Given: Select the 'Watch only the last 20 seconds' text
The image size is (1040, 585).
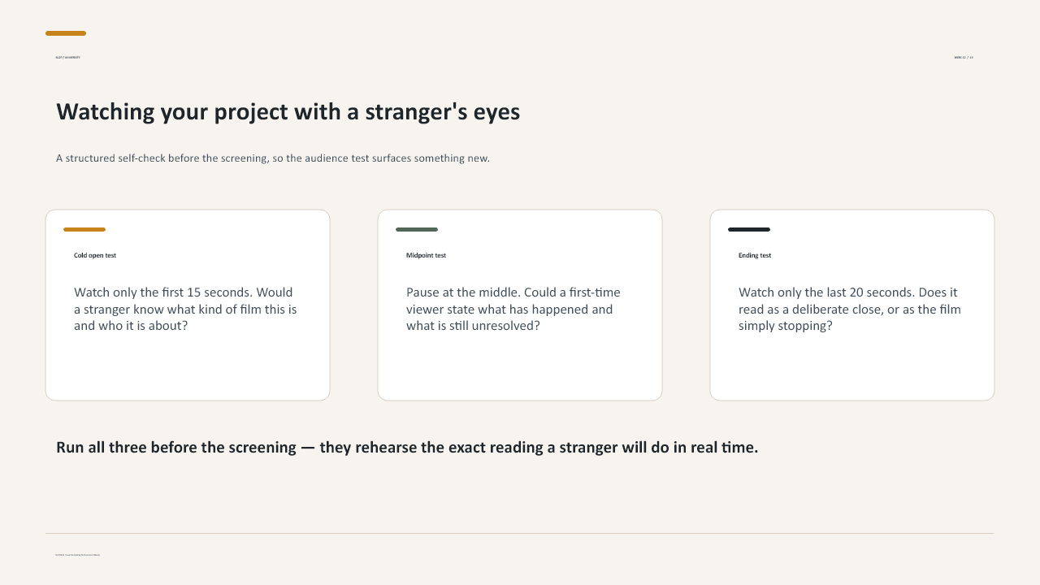Looking at the screenshot, I should (x=850, y=310).
